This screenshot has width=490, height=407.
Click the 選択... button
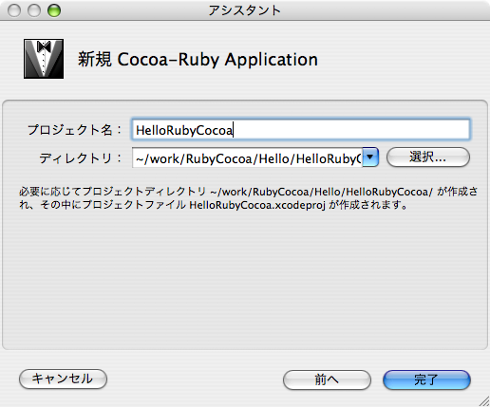coord(428,157)
